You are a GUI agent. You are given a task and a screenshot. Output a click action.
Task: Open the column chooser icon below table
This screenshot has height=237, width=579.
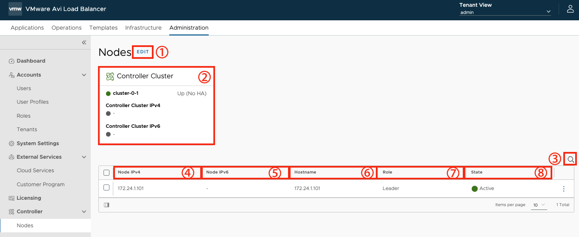tap(106, 205)
